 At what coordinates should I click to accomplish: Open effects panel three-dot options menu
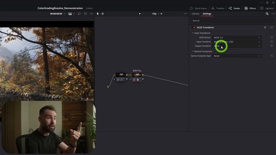pos(273,14)
